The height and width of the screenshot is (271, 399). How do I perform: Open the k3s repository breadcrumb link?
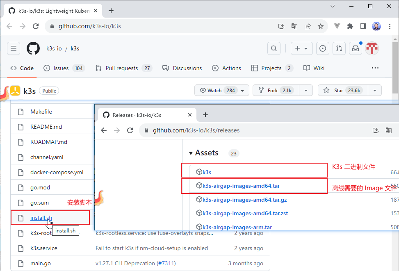pos(75,48)
